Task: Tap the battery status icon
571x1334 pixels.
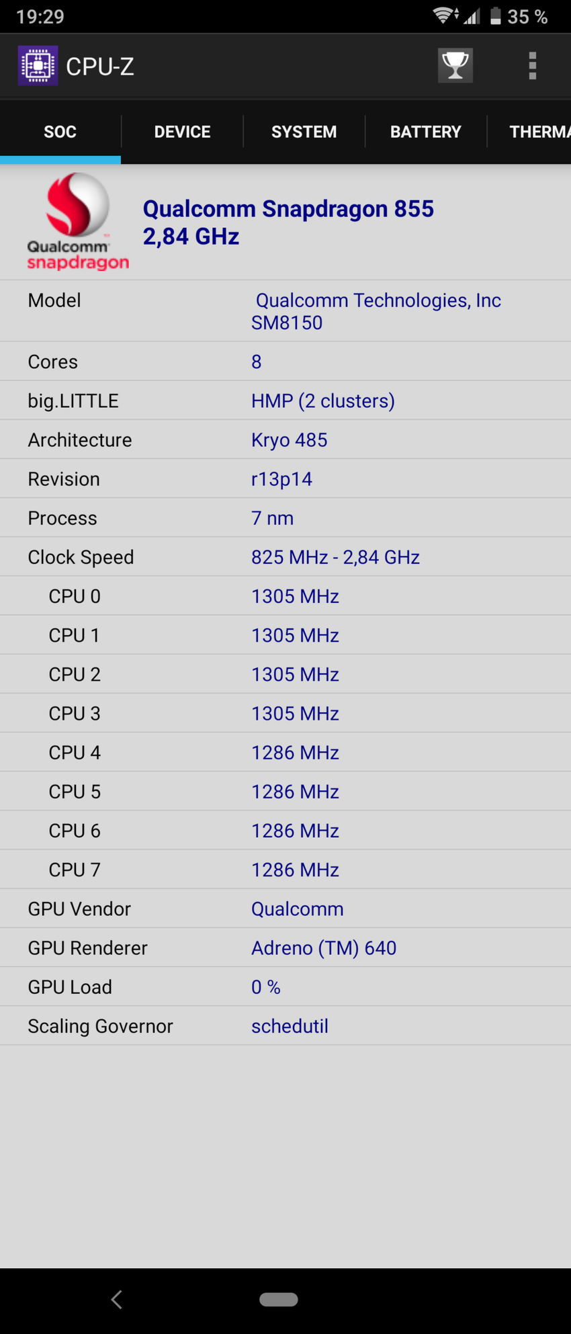Action: 496,16
